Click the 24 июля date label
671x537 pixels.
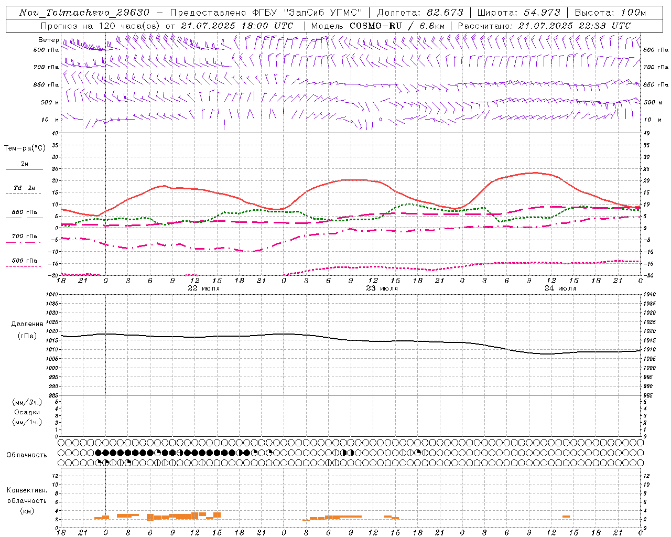point(560,288)
